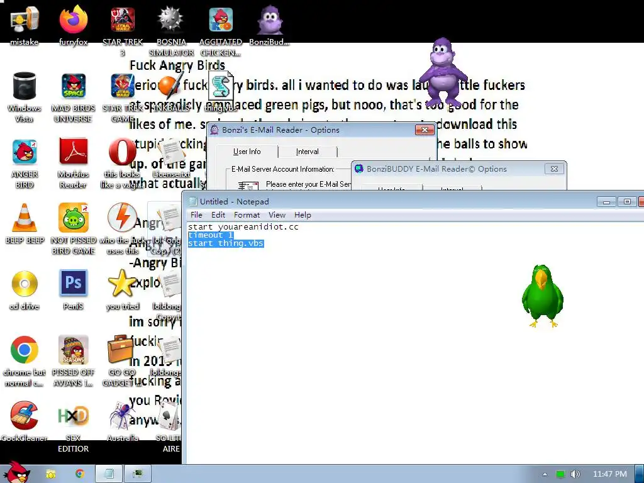This screenshot has width=644, height=483.
Task: Open the 'GO GO GADGET' briefcase icon
Action: (120, 349)
